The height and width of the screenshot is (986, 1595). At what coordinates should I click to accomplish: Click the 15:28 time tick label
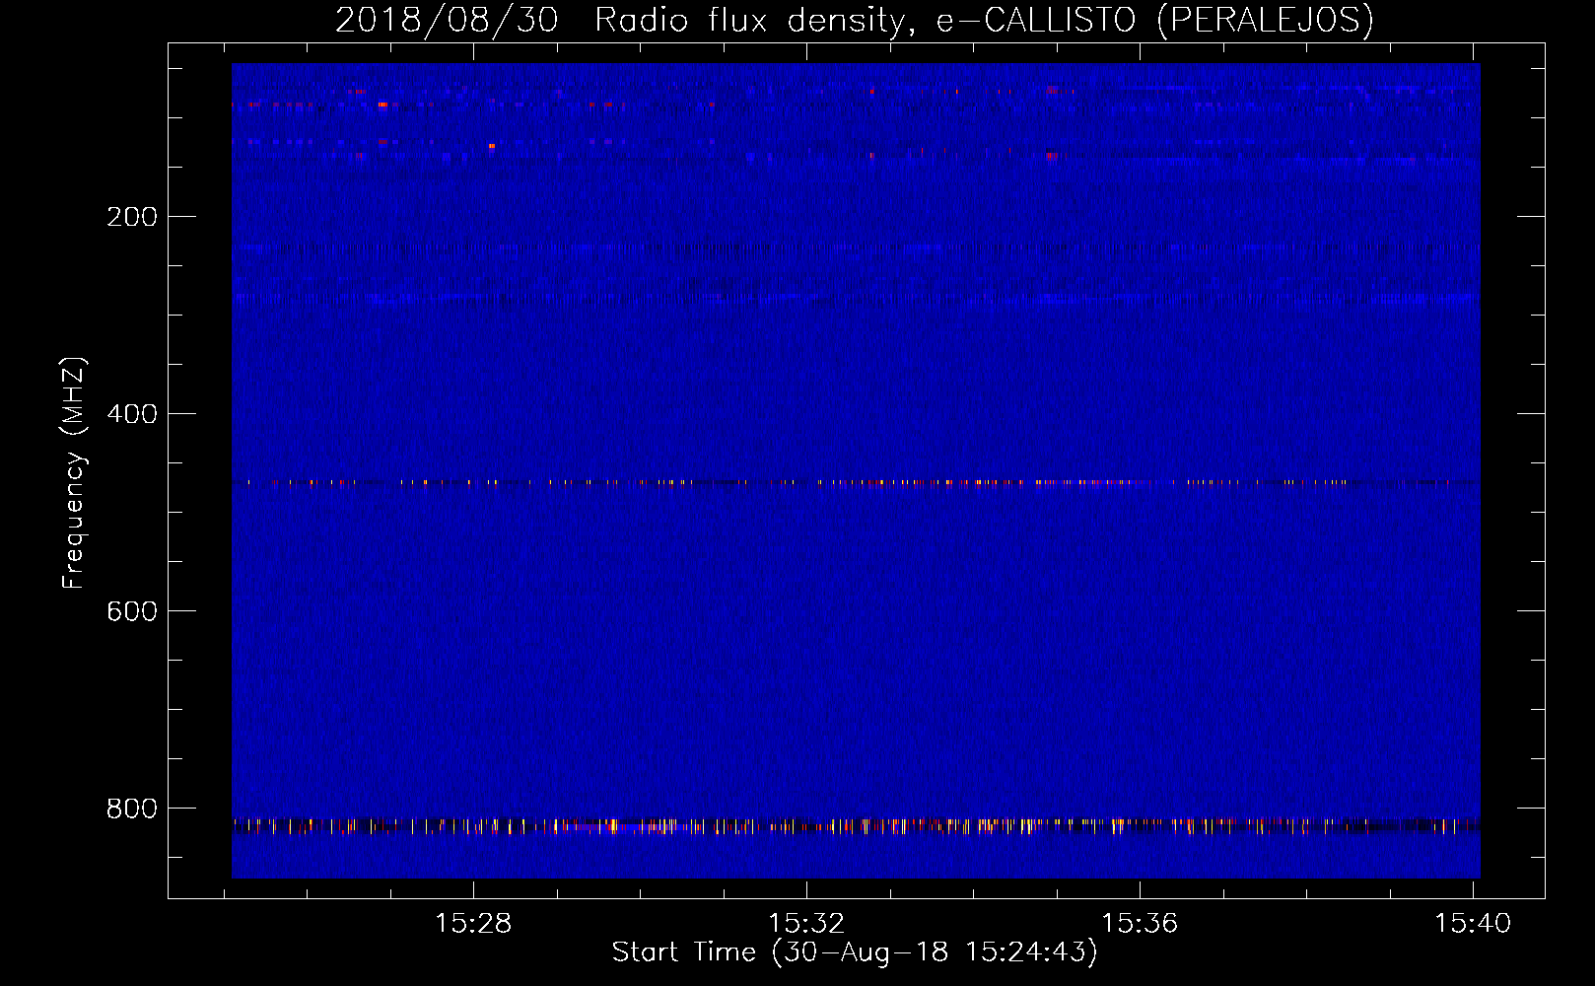(x=473, y=924)
